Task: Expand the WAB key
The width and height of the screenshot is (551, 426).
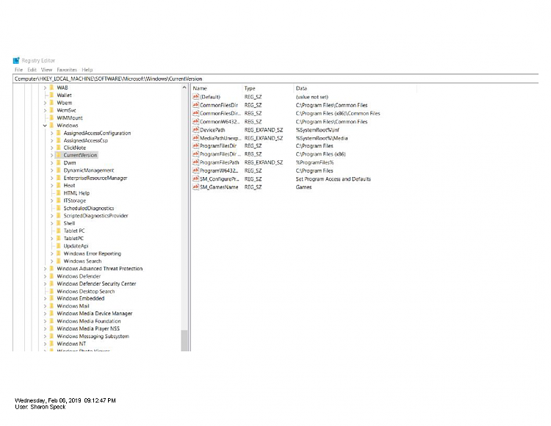Action: [x=45, y=88]
